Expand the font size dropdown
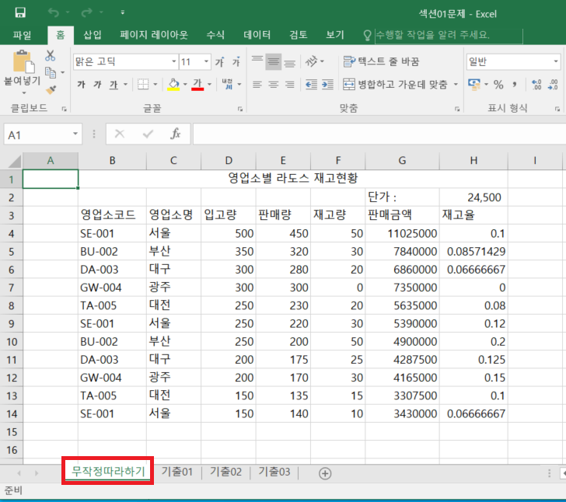Viewport: 566px width, 502px height. tap(205, 61)
